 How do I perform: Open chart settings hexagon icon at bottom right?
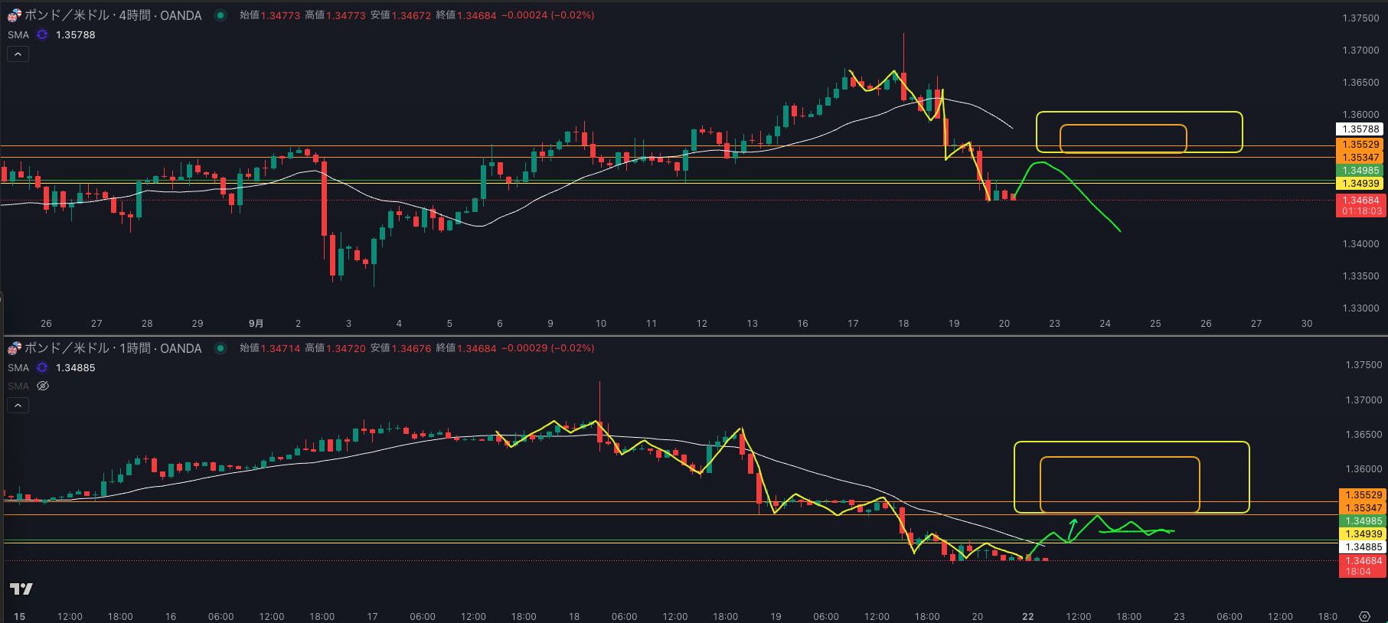pos(1364,616)
